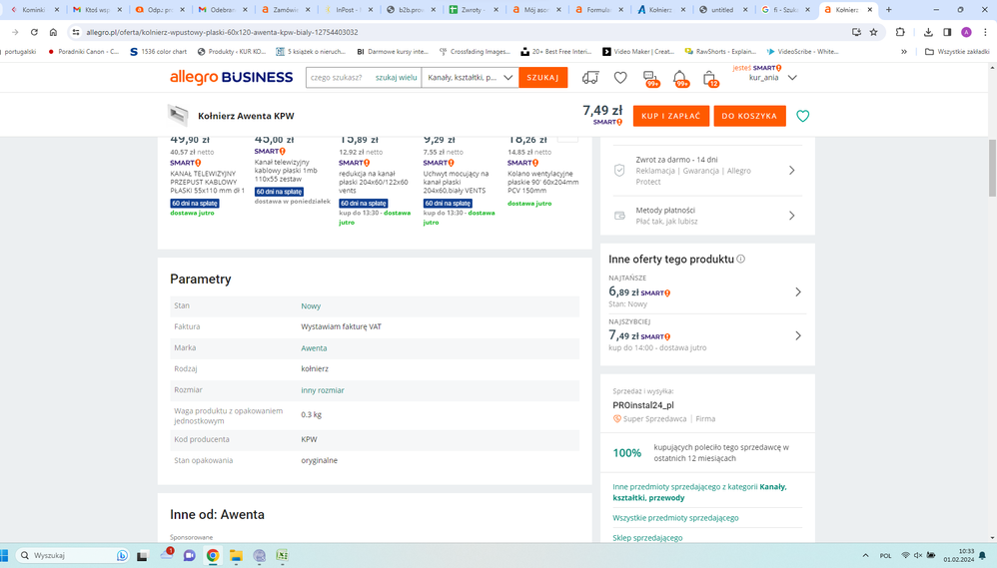The image size is (997, 568).
Task: Click DO KOSZYKA button
Action: [749, 116]
